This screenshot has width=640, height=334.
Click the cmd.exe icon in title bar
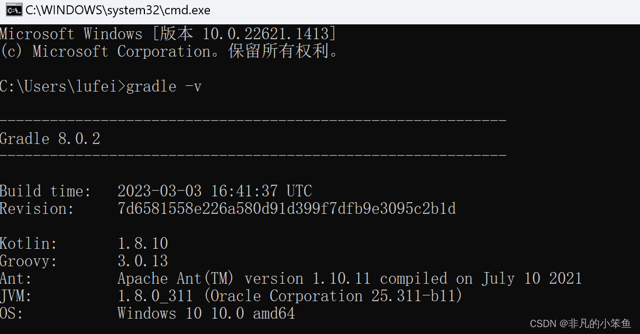point(14,10)
